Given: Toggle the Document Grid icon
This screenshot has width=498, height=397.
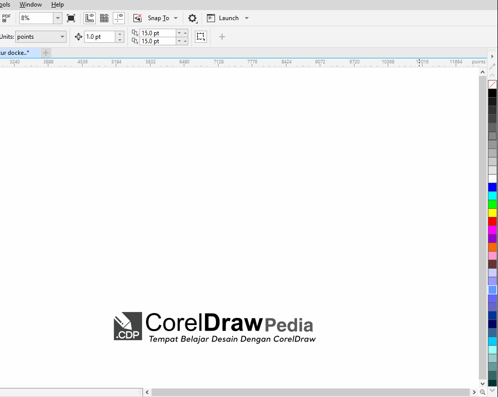Looking at the screenshot, I should coord(104,18).
